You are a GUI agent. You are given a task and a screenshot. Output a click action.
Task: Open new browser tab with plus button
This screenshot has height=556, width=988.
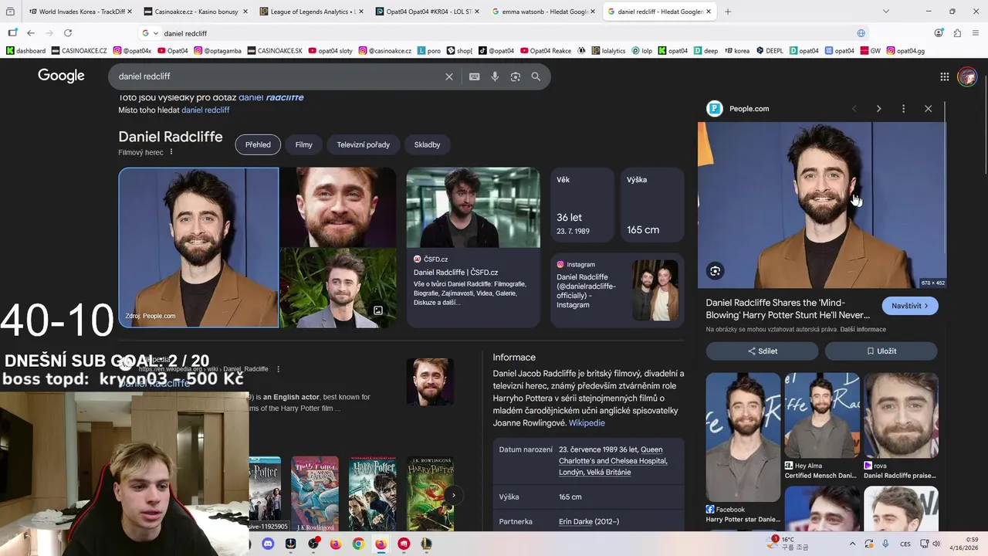[x=727, y=12]
